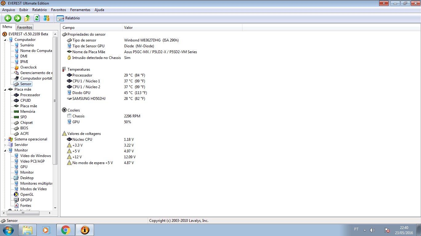Select the Monitor sub-item in the tree
This screenshot has width=421, height=236.
click(24, 172)
